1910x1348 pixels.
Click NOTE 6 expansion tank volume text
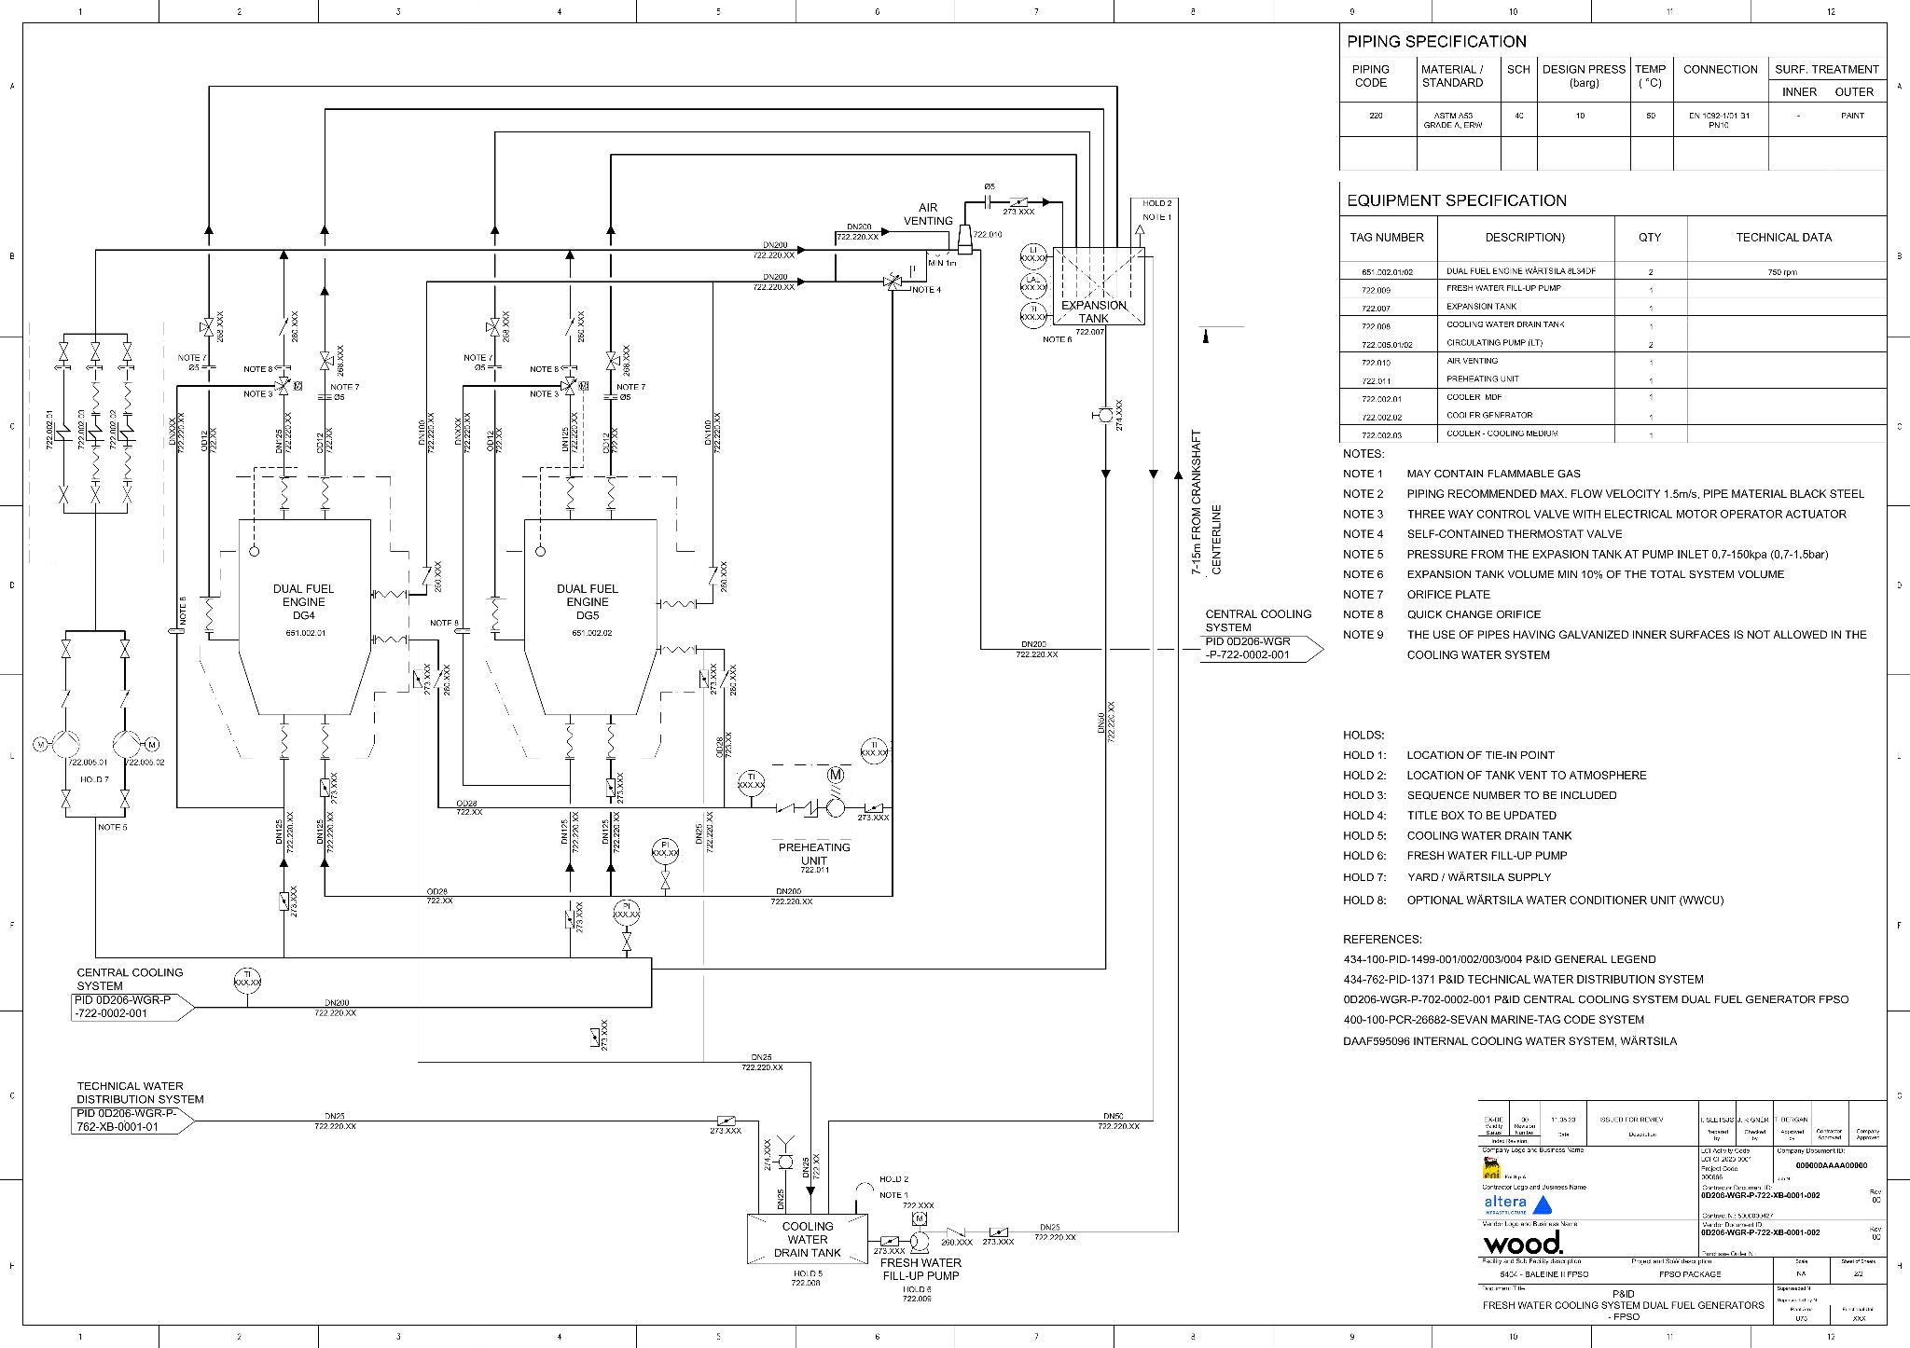(1564, 574)
